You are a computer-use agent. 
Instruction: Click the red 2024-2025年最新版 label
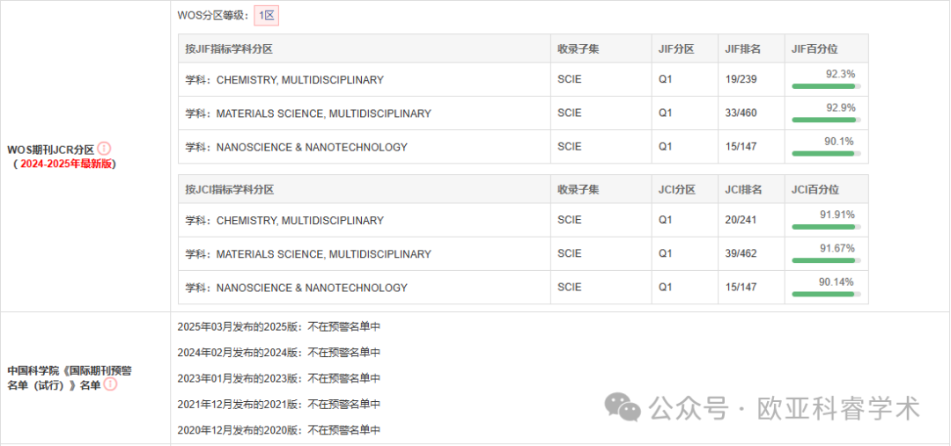67,164
